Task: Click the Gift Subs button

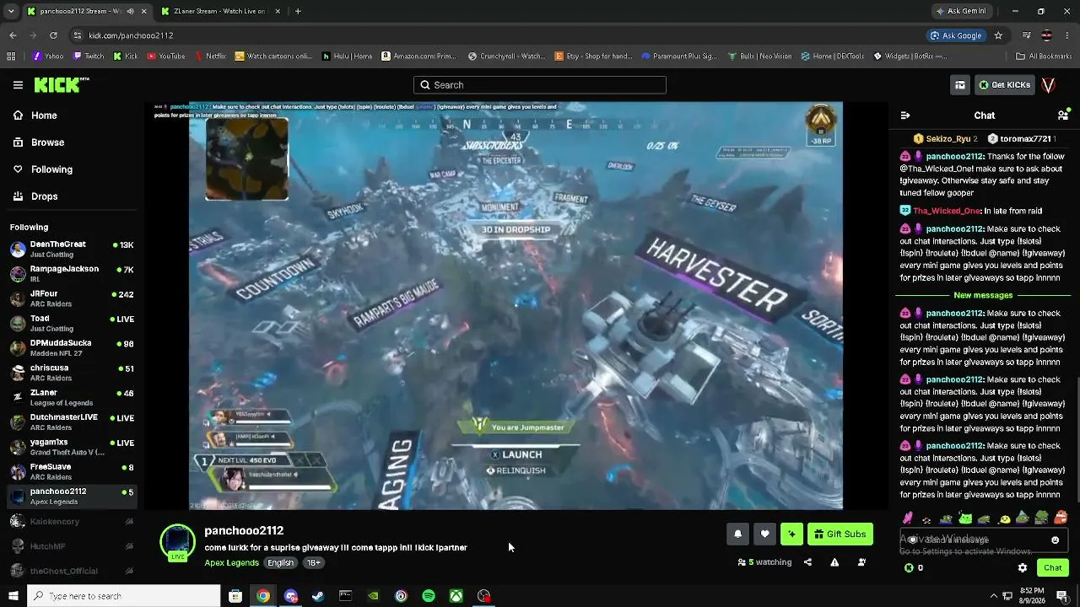Action: 840,534
